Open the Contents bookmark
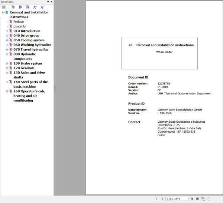The height and width of the screenshot is (203, 223). coord(19,26)
